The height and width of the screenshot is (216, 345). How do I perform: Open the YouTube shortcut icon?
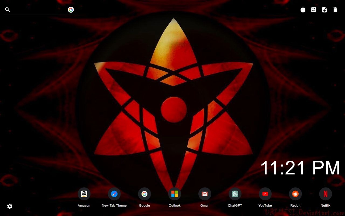coord(265,194)
